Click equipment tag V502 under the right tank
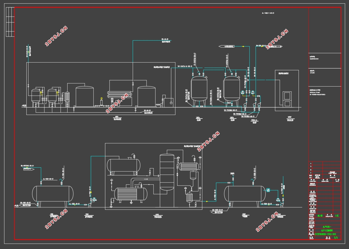The height and width of the screenshot is (249, 349). pos(244,214)
